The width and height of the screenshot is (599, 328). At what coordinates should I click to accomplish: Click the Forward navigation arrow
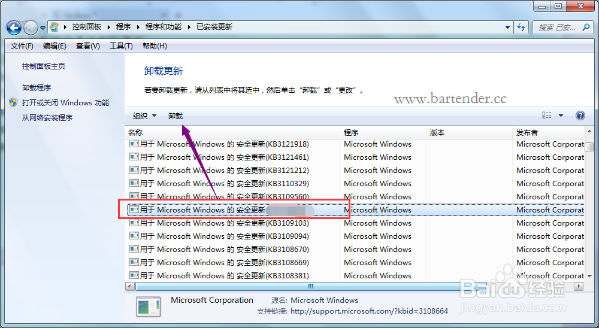click(31, 27)
